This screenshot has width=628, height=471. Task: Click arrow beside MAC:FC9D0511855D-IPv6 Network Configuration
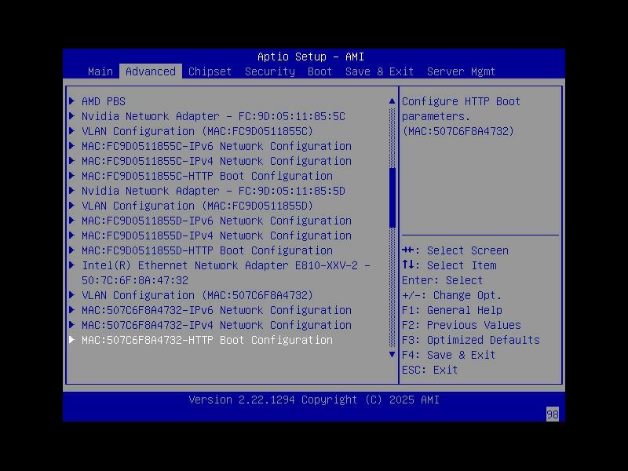72,221
